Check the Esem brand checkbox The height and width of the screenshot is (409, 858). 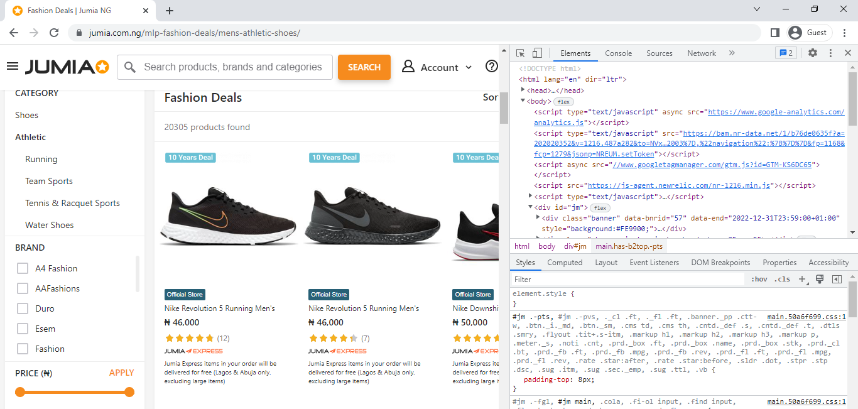click(23, 329)
